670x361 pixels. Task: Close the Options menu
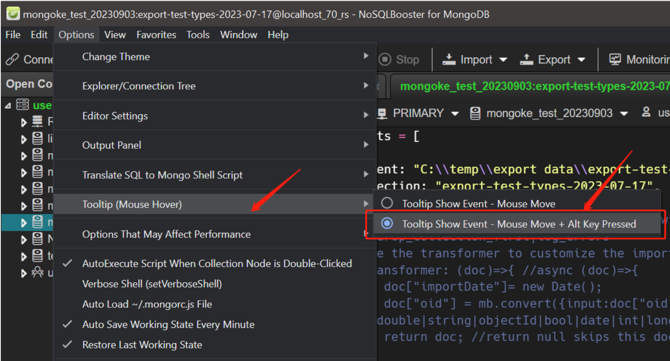(x=76, y=35)
